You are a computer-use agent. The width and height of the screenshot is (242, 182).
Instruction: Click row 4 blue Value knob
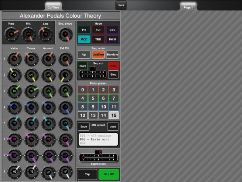tap(15, 107)
